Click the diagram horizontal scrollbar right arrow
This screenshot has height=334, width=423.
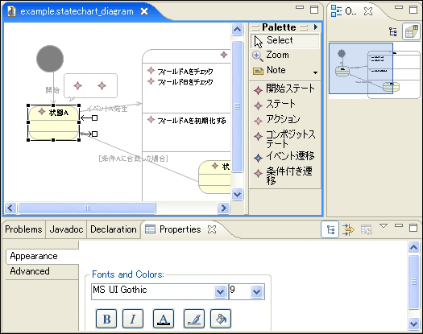point(223,208)
